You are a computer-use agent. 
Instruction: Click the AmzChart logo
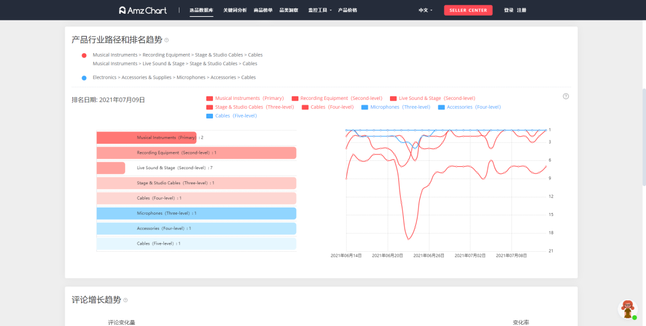tap(142, 10)
